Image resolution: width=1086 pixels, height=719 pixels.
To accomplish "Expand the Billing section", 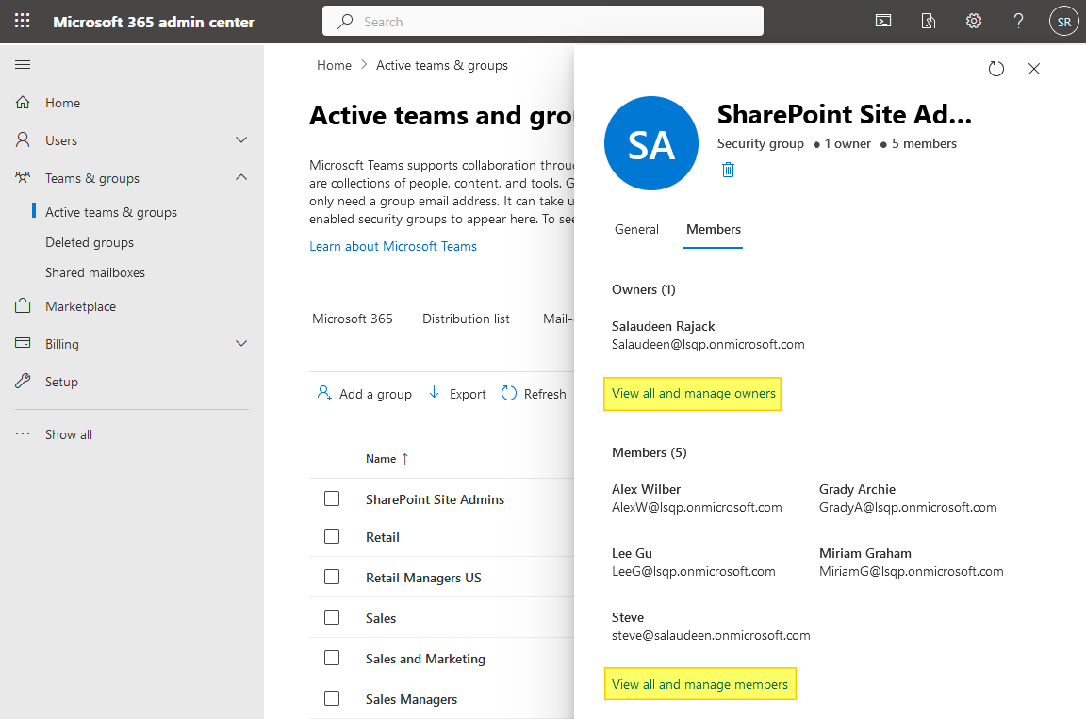I will pos(240,343).
